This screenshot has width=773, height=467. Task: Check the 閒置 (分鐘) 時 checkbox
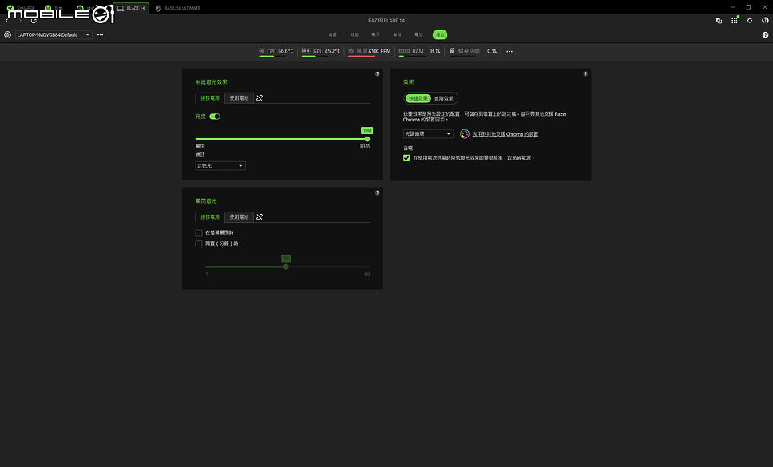click(199, 243)
